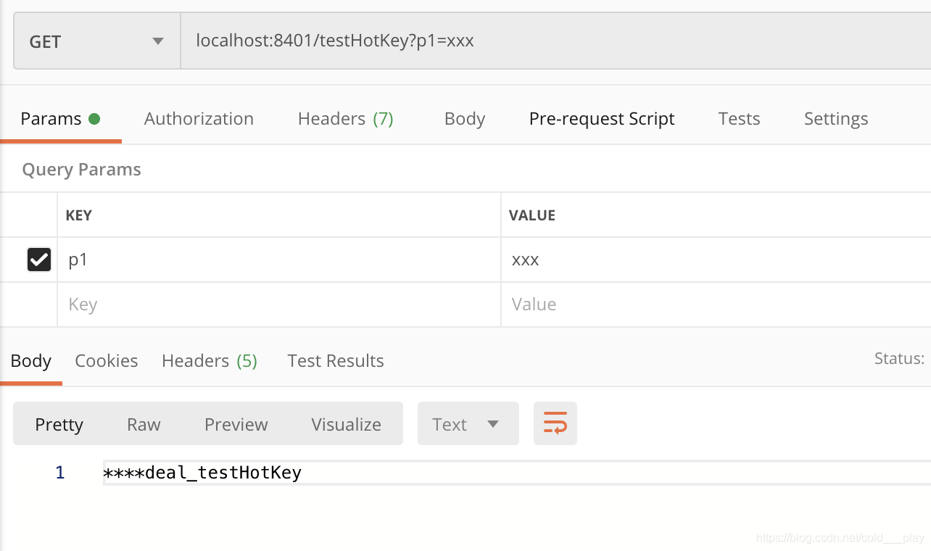931x551 pixels.
Task: Click the xxx value cell
Action: (716, 260)
